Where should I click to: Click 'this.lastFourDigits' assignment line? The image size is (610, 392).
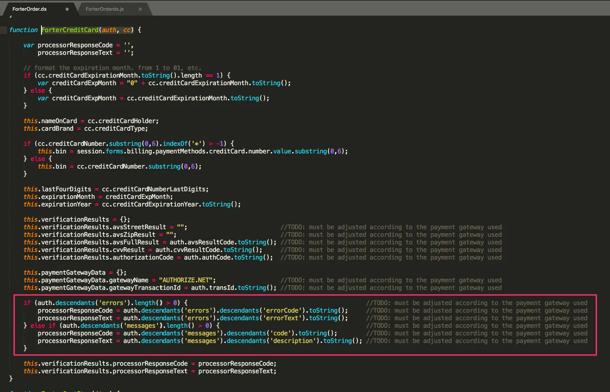pos(116,189)
